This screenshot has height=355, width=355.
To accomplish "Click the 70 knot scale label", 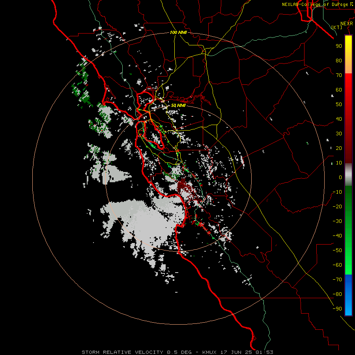I will point(339,75).
